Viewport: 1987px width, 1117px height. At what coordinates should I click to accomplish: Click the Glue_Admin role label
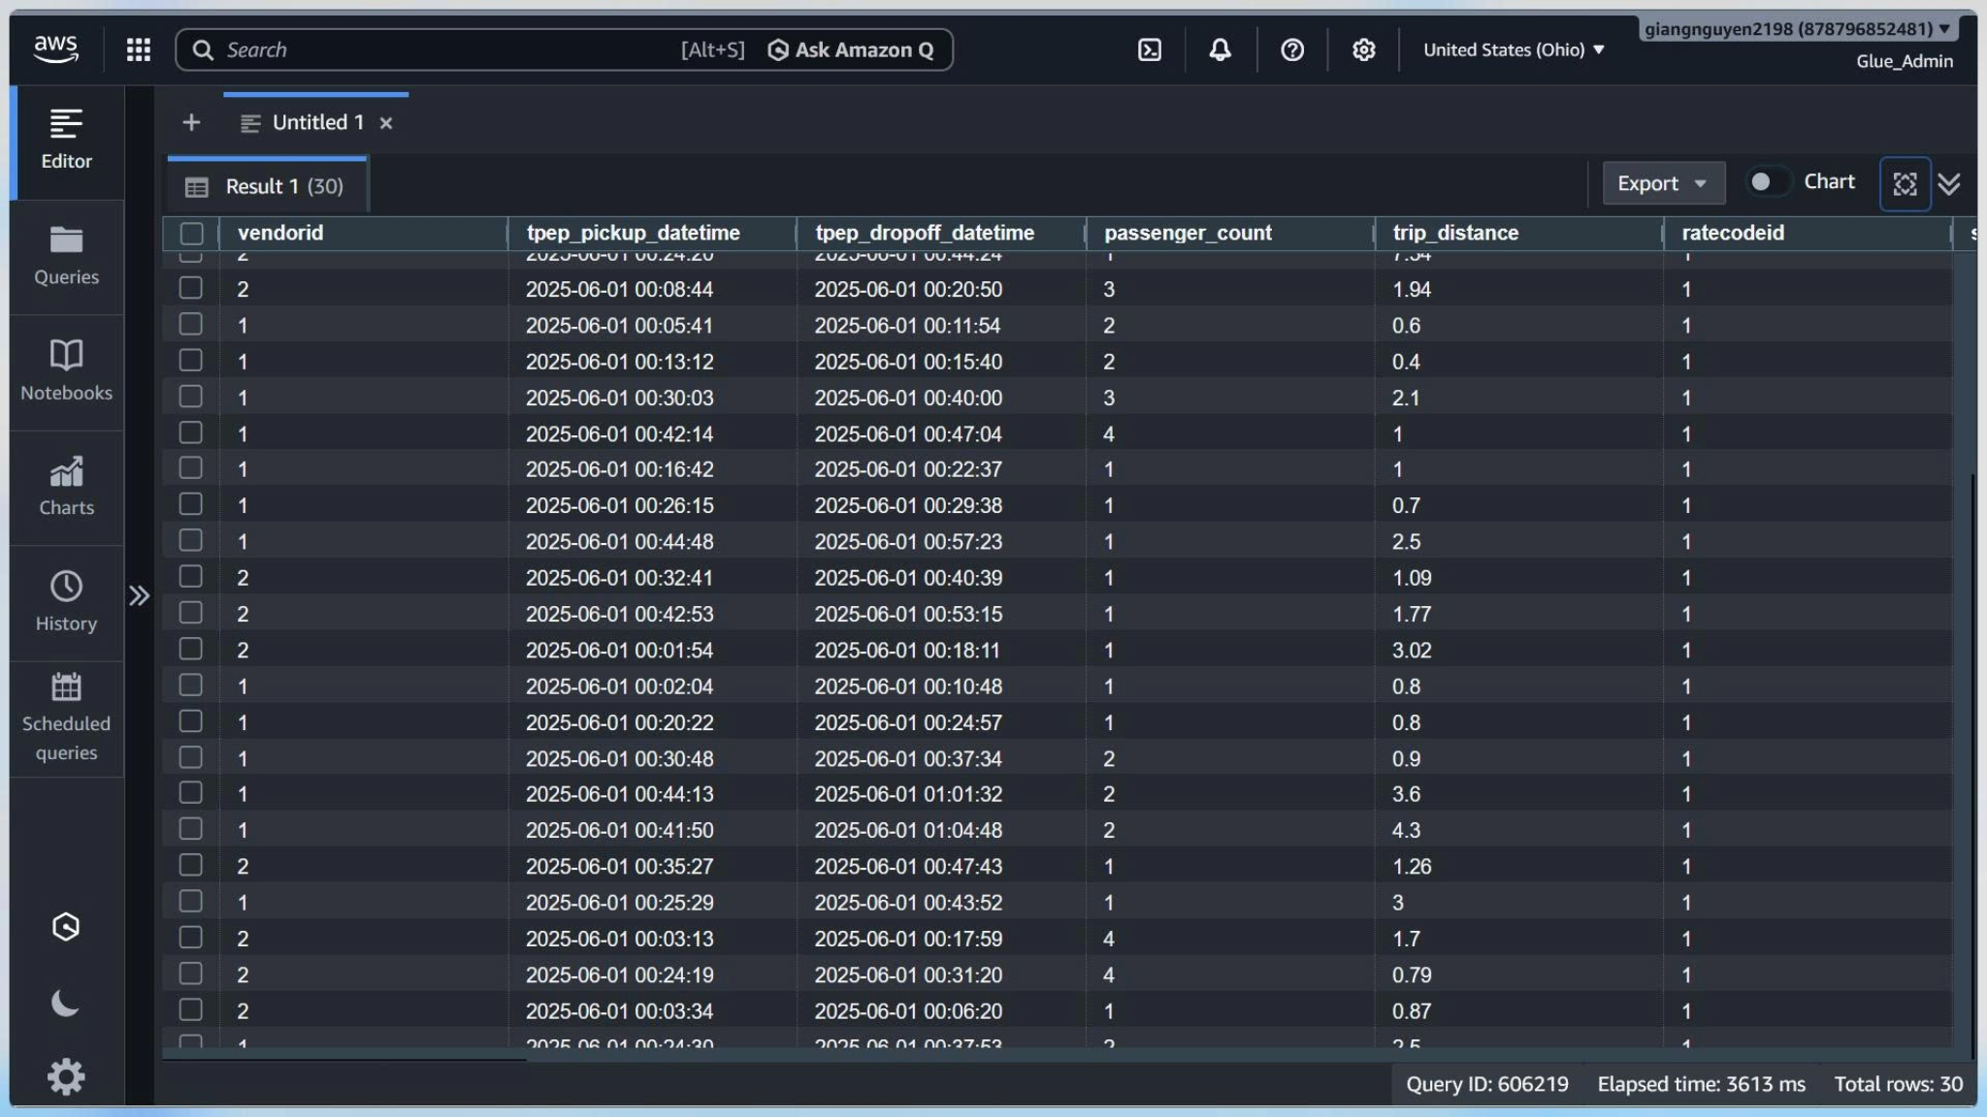1904,61
